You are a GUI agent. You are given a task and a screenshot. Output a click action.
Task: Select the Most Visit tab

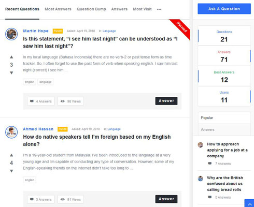142,9
